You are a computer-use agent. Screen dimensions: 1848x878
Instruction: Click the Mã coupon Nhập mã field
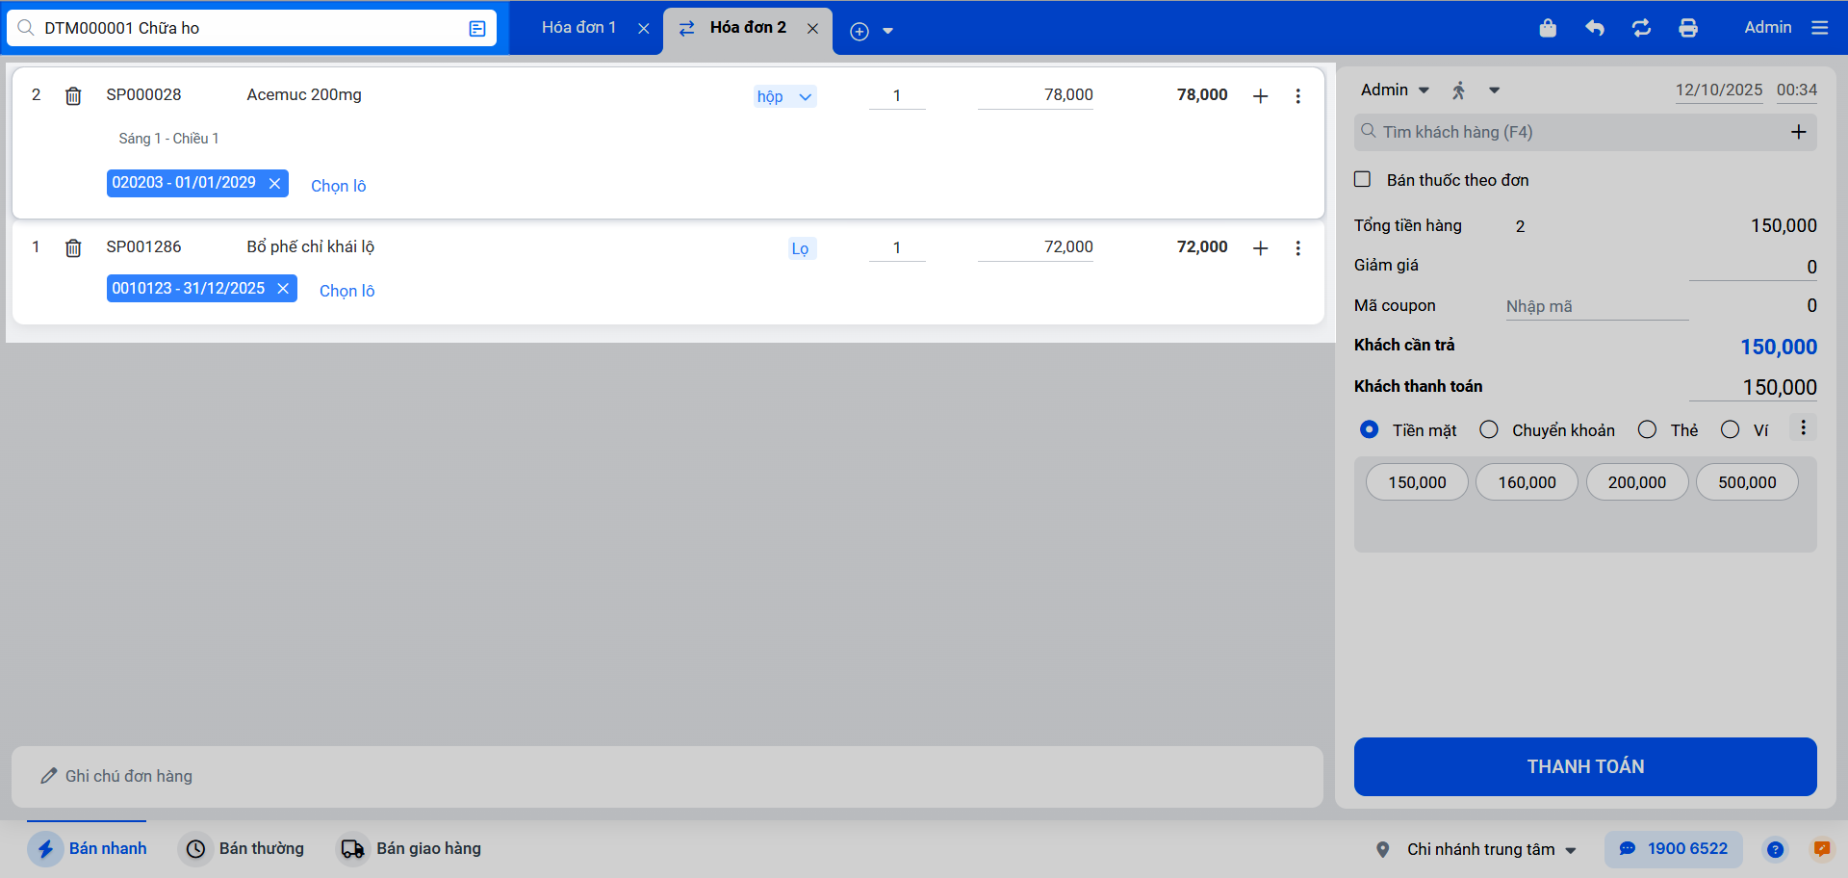point(1597,306)
